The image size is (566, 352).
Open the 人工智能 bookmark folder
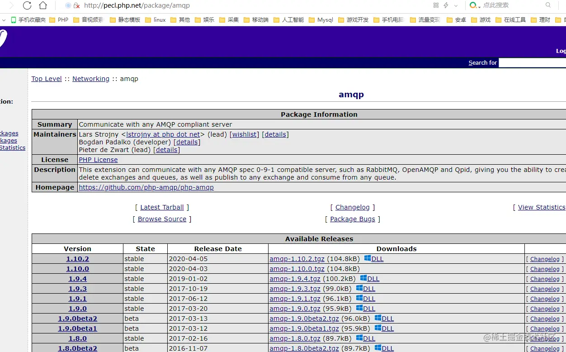coord(289,20)
